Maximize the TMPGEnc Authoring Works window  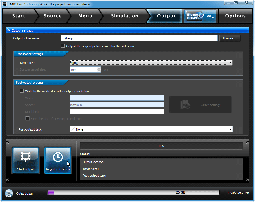click(x=236, y=3)
